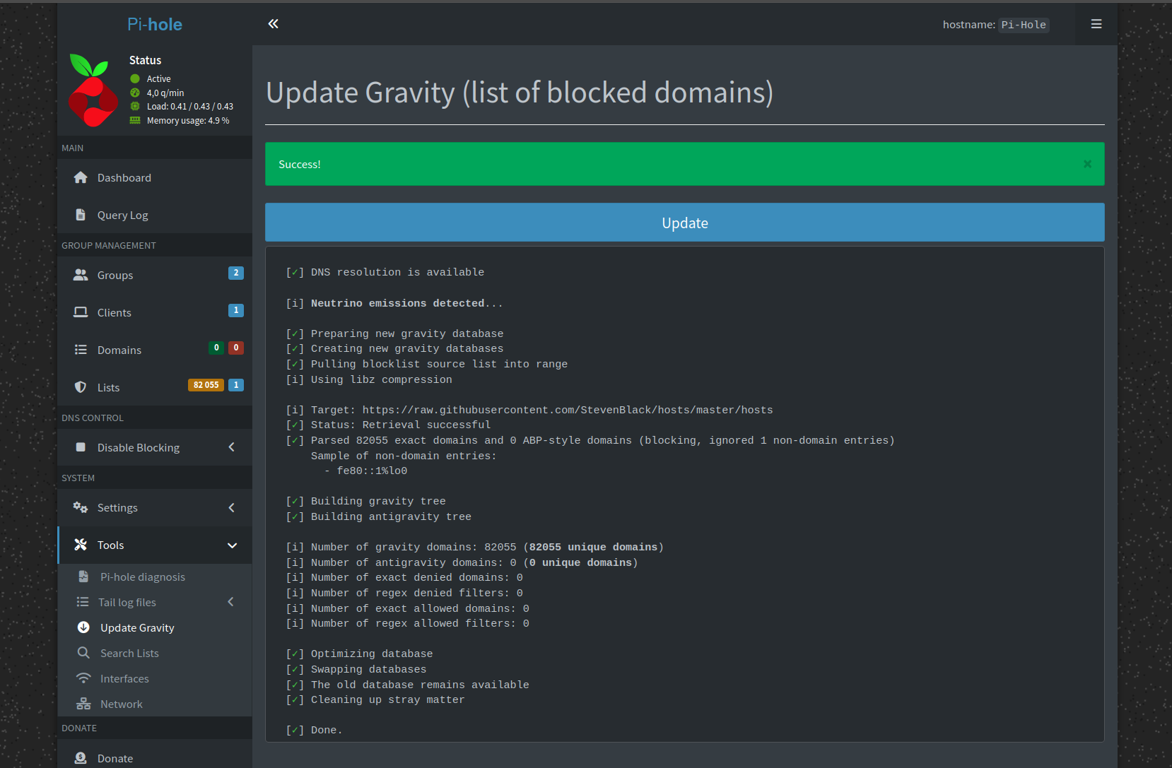Screen dimensions: 1172x768
Task: Expand the Disable Blocking chevron
Action: [x=232, y=447]
